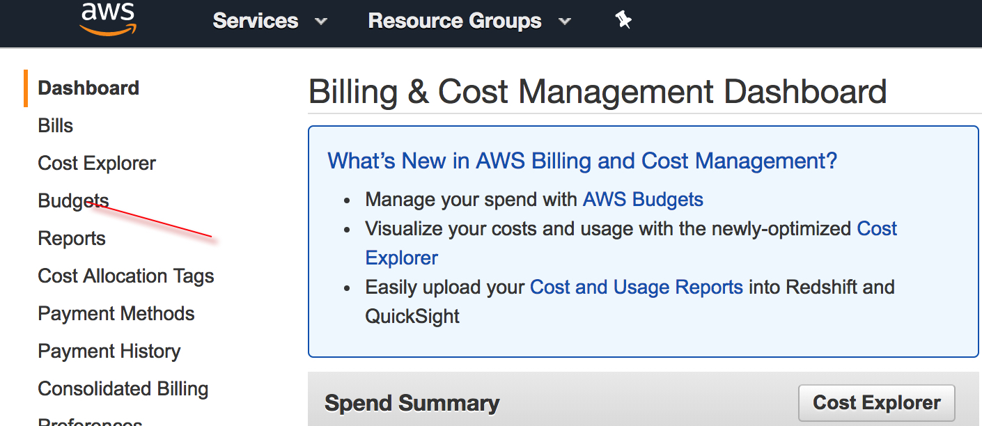
Task: View Payment History in sidebar
Action: tap(109, 352)
